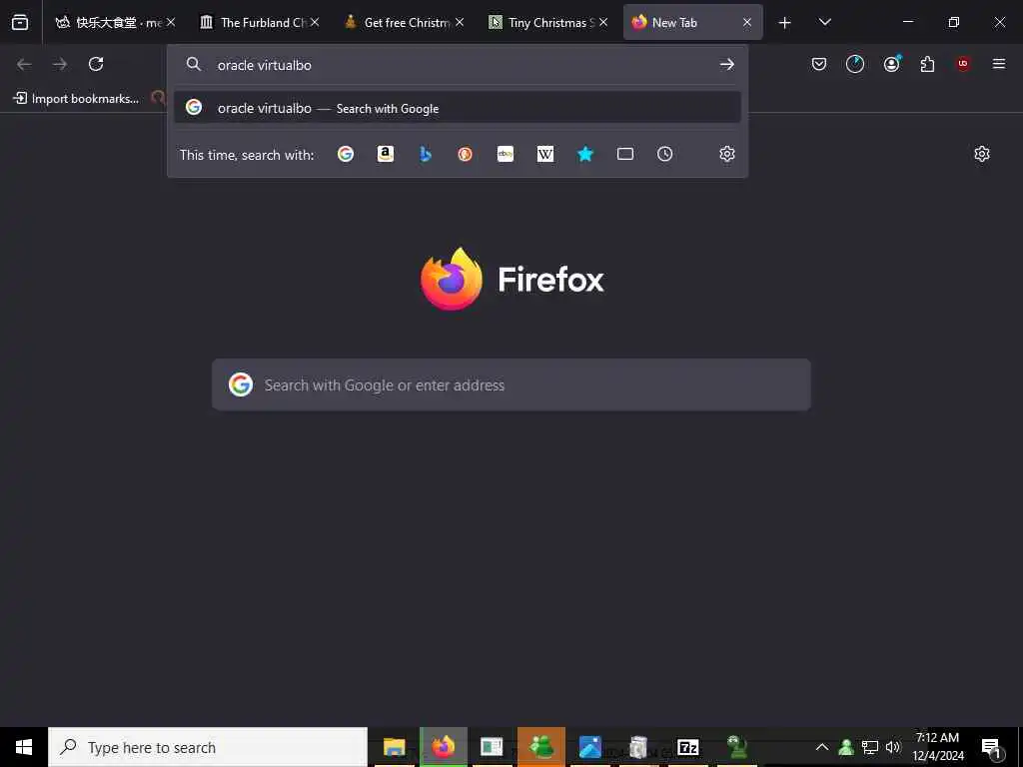The image size is (1023, 767).
Task: Open Extensions puzzle icon
Action: pos(927,64)
